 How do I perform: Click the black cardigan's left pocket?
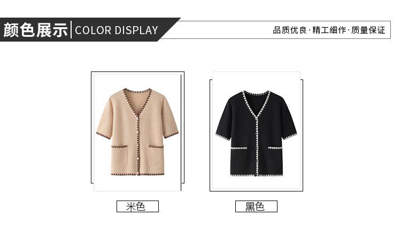pyautogui.click(x=239, y=161)
